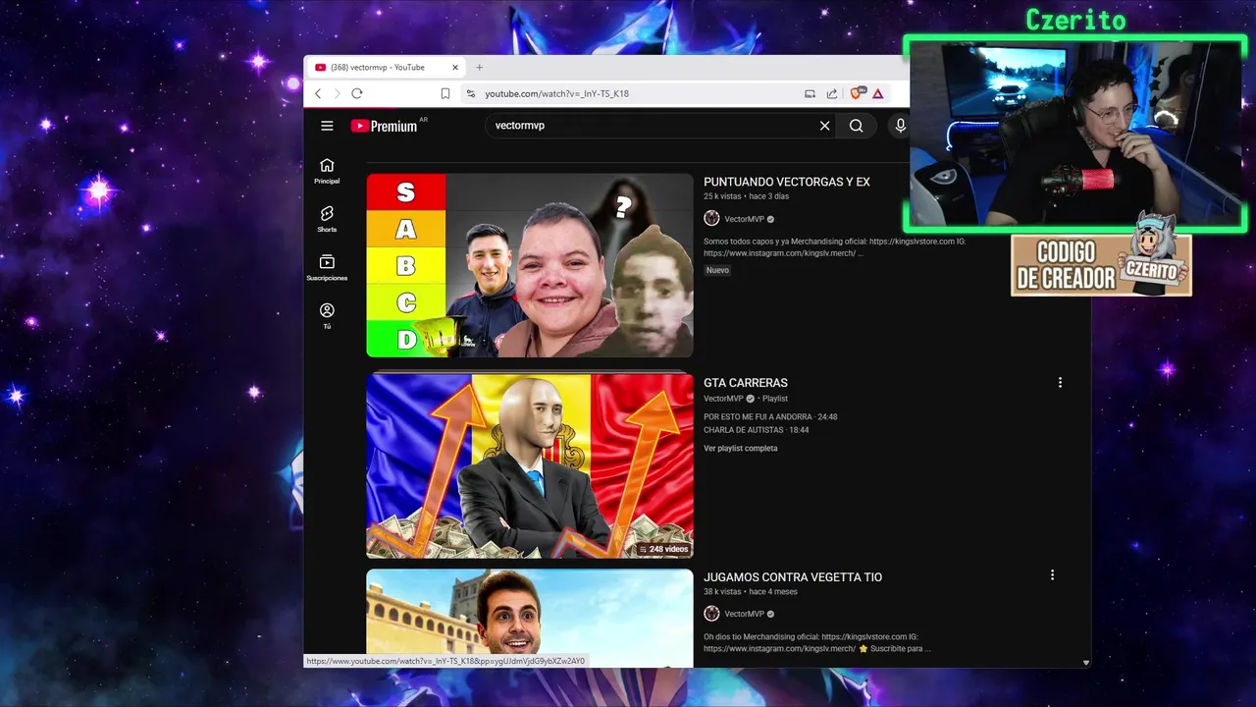Close the vectormvp YouTube tab

coord(454,68)
